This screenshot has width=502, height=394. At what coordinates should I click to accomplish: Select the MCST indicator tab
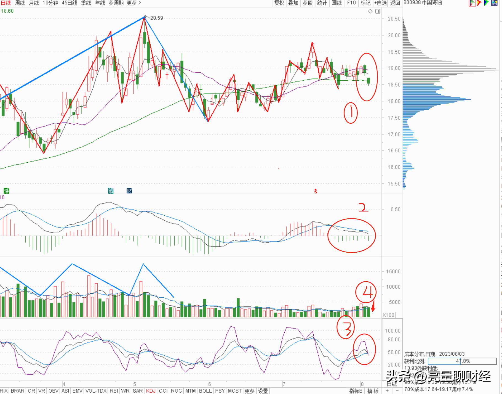pos(235,391)
